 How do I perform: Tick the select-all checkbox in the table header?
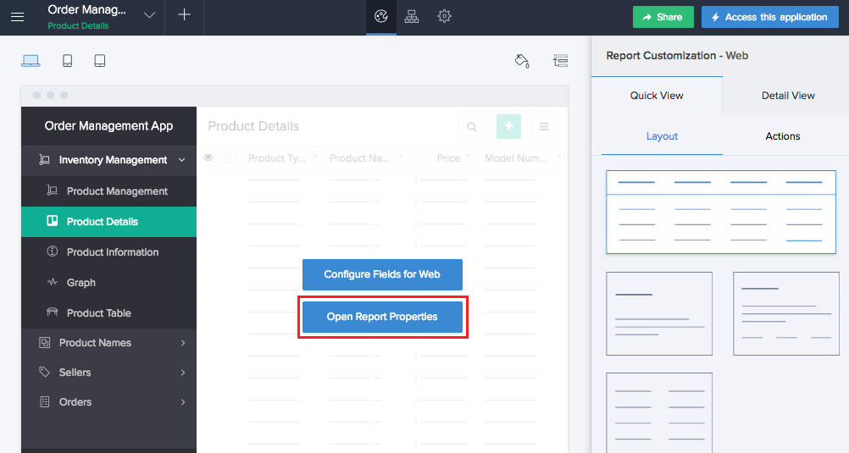[231, 158]
